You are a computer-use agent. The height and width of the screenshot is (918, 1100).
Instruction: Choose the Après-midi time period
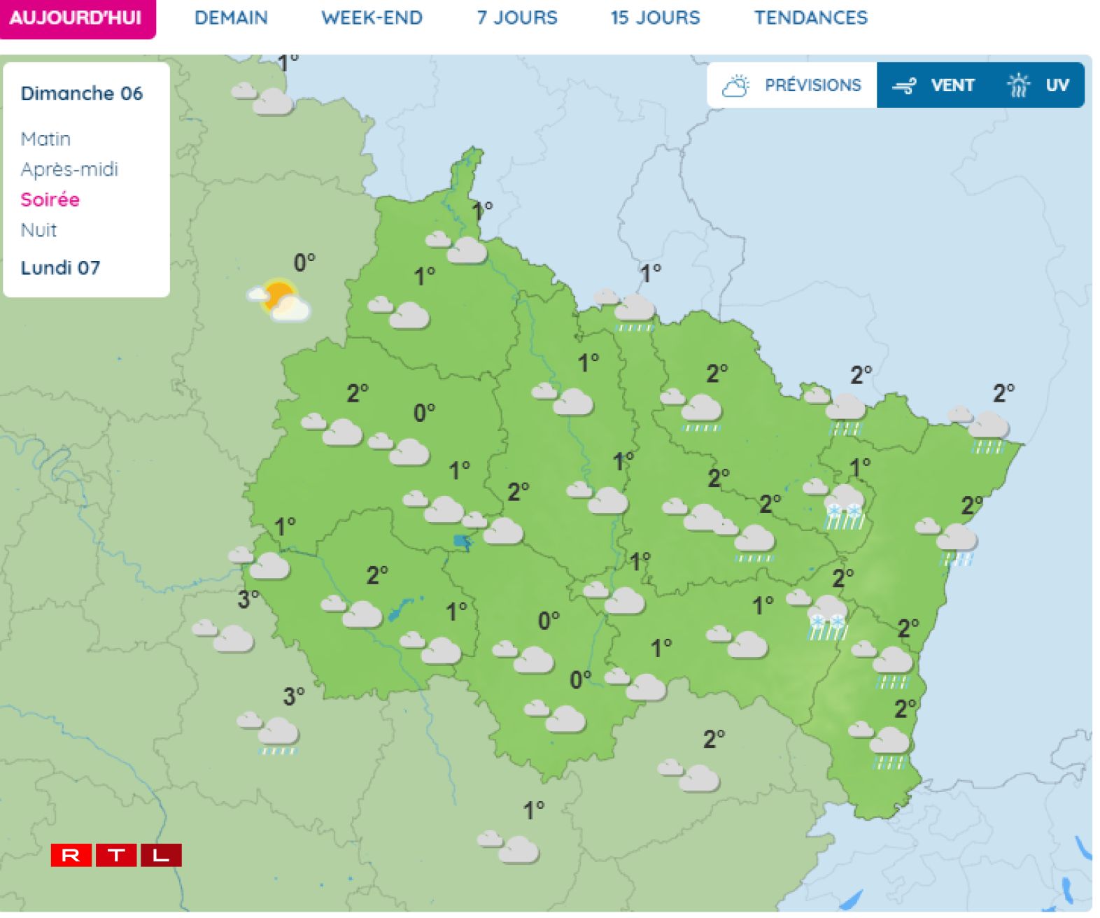pyautogui.click(x=69, y=169)
